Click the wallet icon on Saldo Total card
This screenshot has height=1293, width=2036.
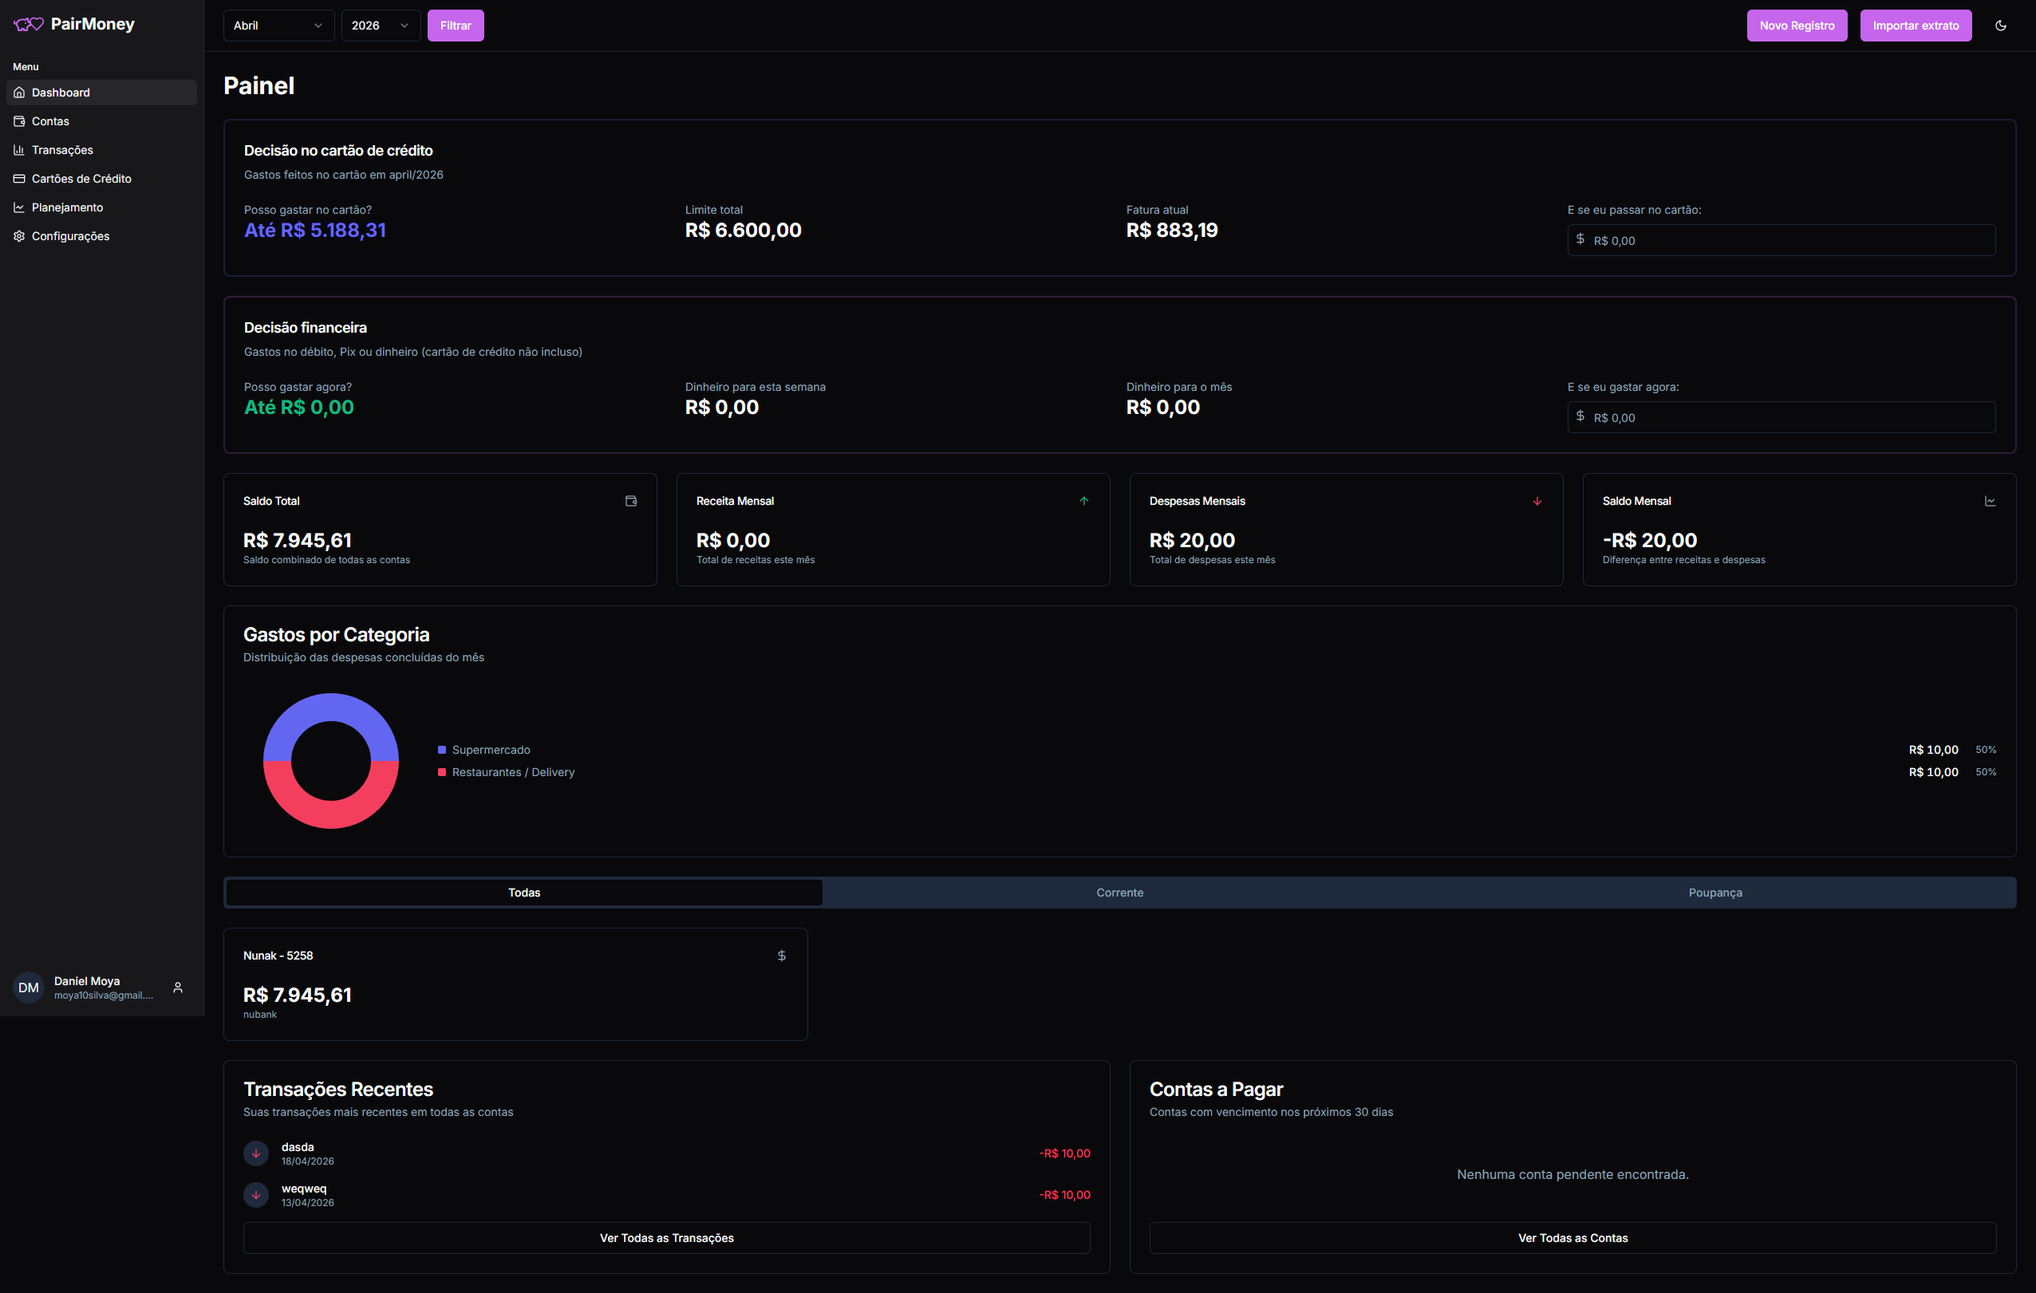pyautogui.click(x=631, y=501)
